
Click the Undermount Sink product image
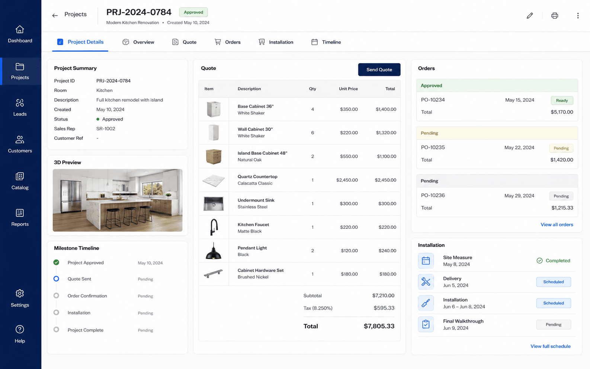pos(214,203)
